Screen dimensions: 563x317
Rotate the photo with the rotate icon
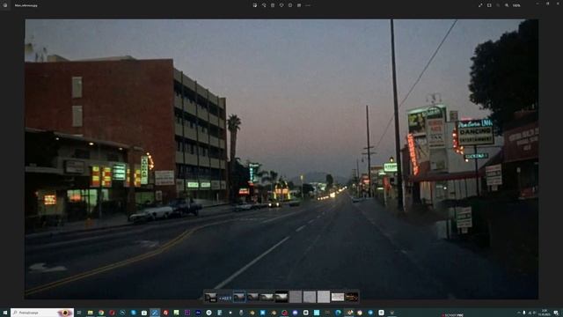coord(264,5)
